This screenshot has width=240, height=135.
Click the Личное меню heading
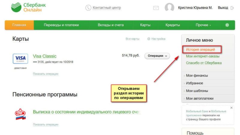199,40
